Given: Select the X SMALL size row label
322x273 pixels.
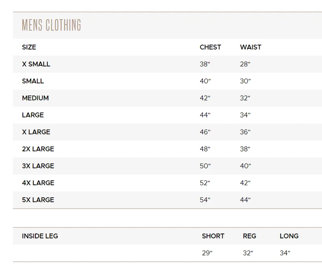Looking at the screenshot, I should [36, 64].
